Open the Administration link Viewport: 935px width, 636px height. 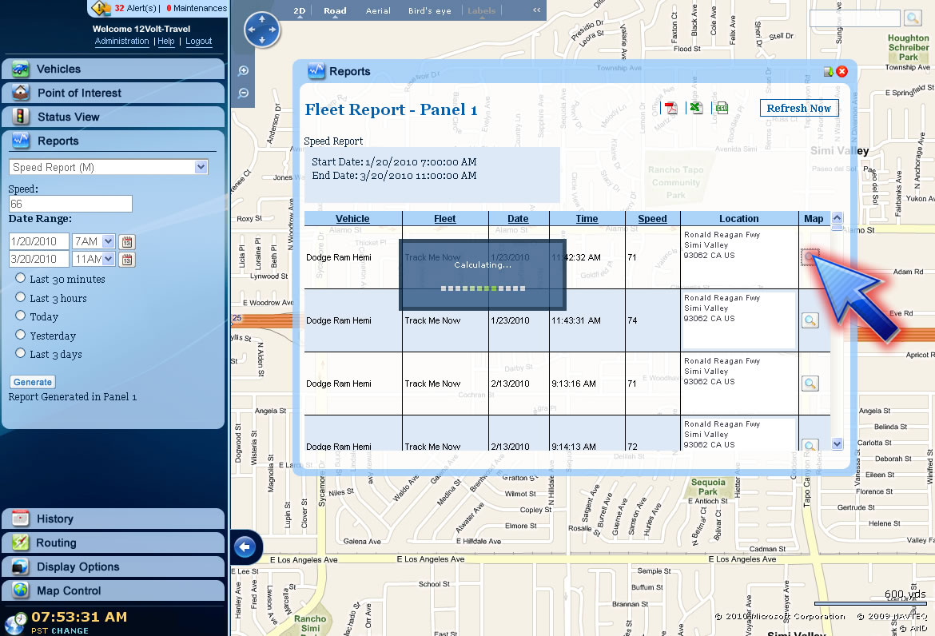(x=121, y=41)
